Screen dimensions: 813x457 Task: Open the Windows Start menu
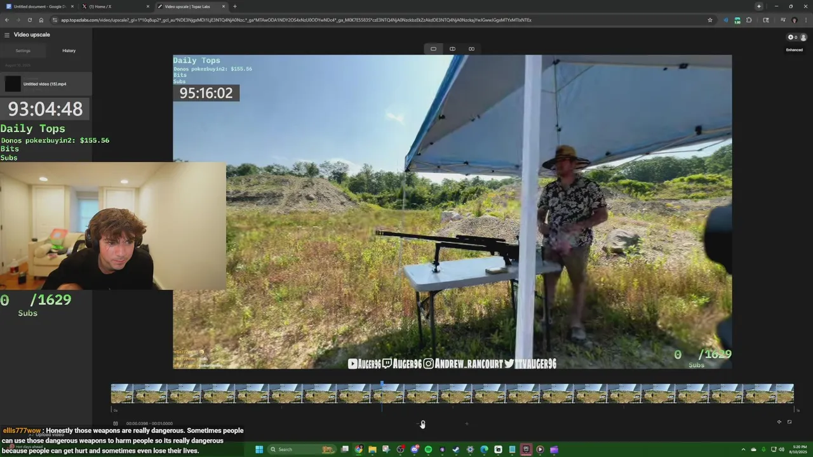pos(259,449)
